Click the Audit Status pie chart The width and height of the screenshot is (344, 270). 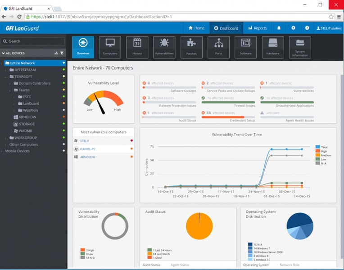(x=199, y=226)
